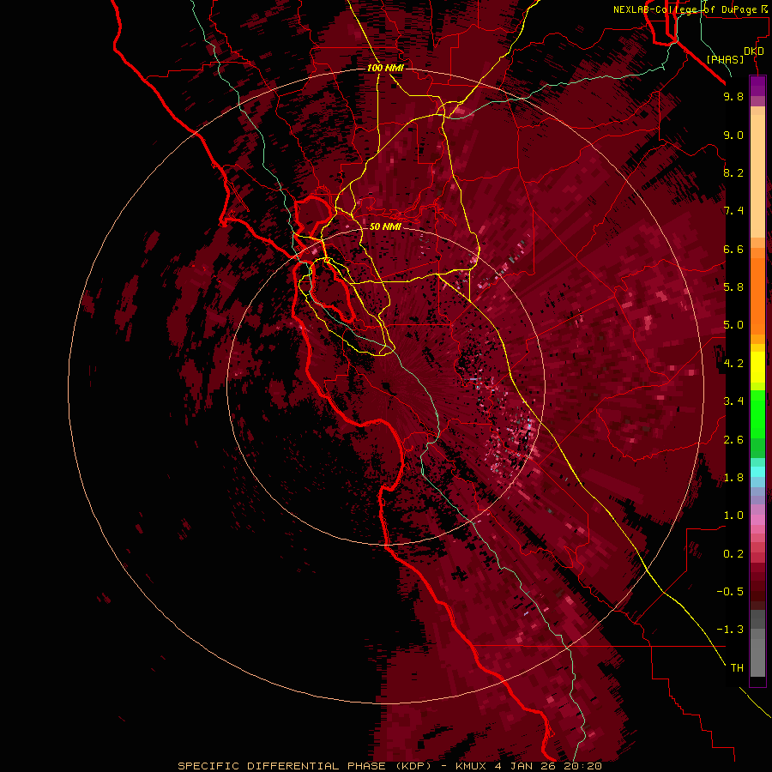The height and width of the screenshot is (772, 772).
Task: Click the 3.4 value on the color scale
Action: [733, 401]
